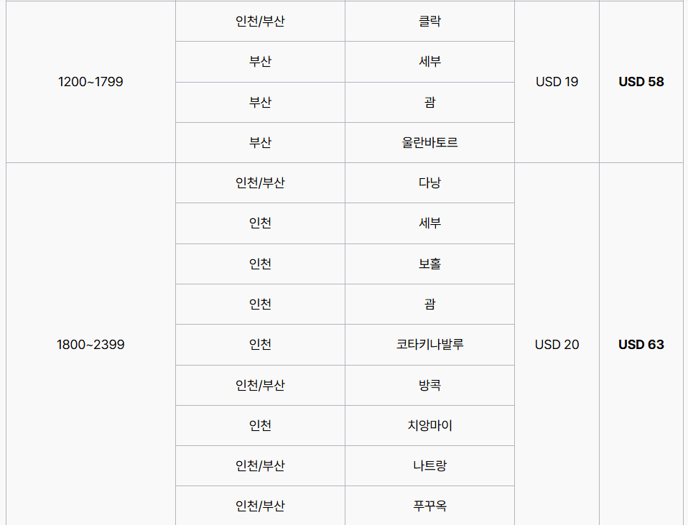Select the 코타키나발루 destination cell
The width and height of the screenshot is (688, 525).
click(x=429, y=345)
